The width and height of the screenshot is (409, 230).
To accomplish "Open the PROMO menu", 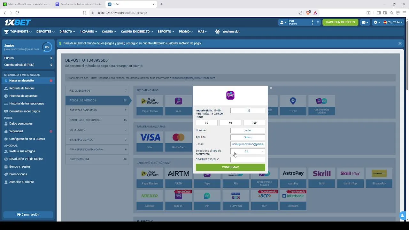I will (186, 32).
